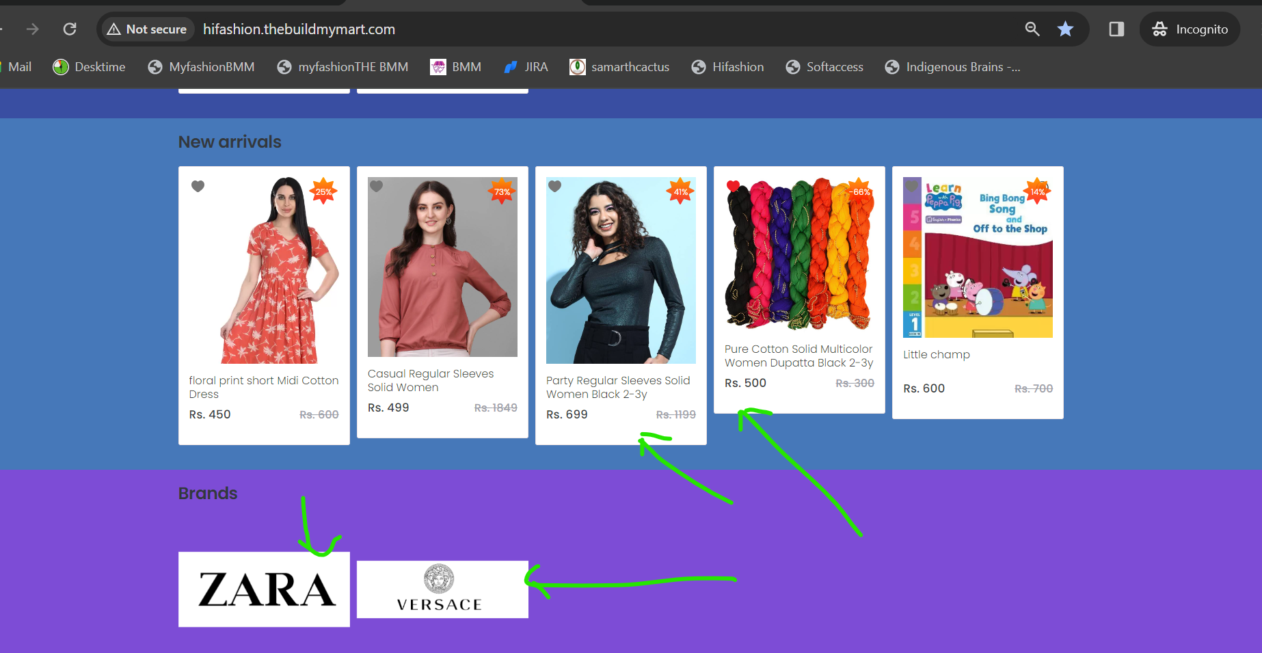This screenshot has width=1262, height=653.
Task: Open the Indigenous Brains bookmark
Action: pyautogui.click(x=952, y=67)
